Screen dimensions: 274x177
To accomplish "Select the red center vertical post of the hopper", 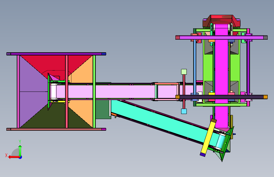I will click(67, 92).
